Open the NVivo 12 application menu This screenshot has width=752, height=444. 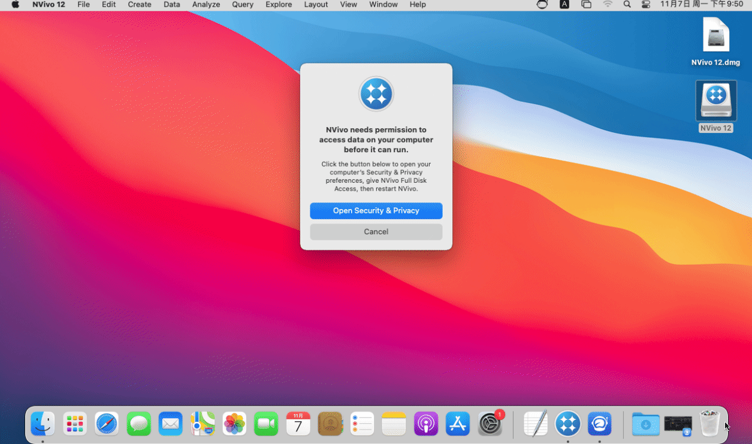click(x=49, y=5)
